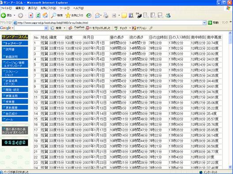233x174 pixels.
Task: Stop page loading with red X icon
Action: (31, 15)
